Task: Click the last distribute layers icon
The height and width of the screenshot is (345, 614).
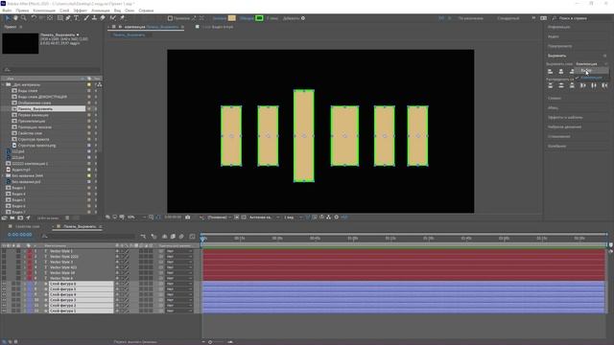Action: click(604, 85)
